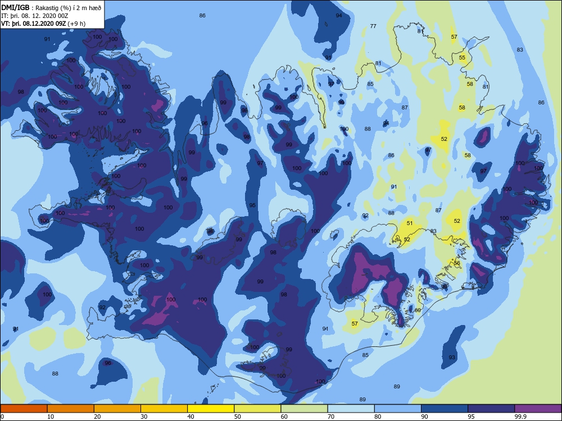The width and height of the screenshot is (562, 421).
Task: Click the pale green 60–70 legend swatch
Action: (304, 409)
